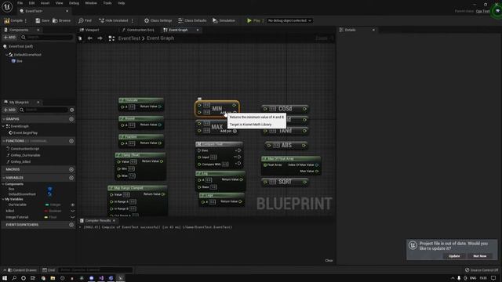Click the graph overview icon beside breadcrumb
This screenshot has width=502, height=282.
[111, 38]
